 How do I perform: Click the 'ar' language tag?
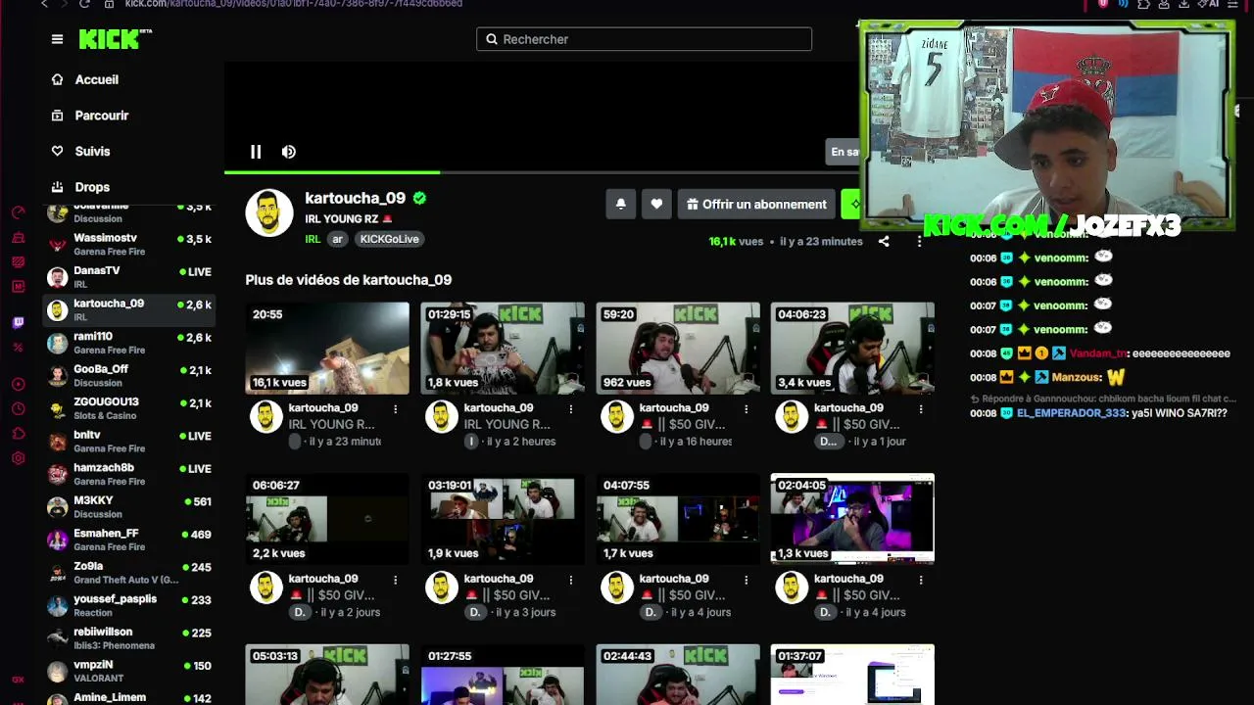point(338,239)
